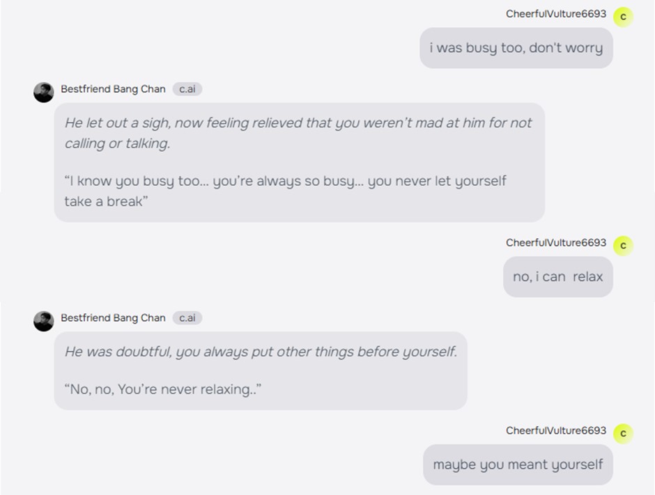
Task: Click the yellow avatar above "maybe you meant yourself"
Action: pyautogui.click(x=623, y=433)
